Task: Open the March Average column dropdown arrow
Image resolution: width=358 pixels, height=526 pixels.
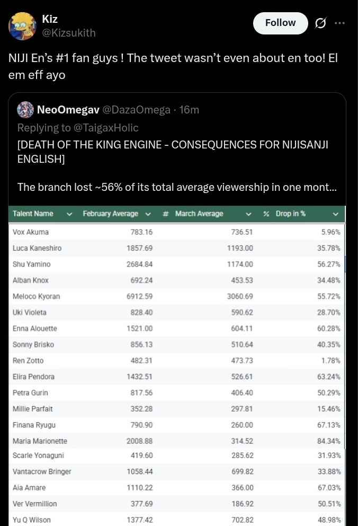Action: 248,214
